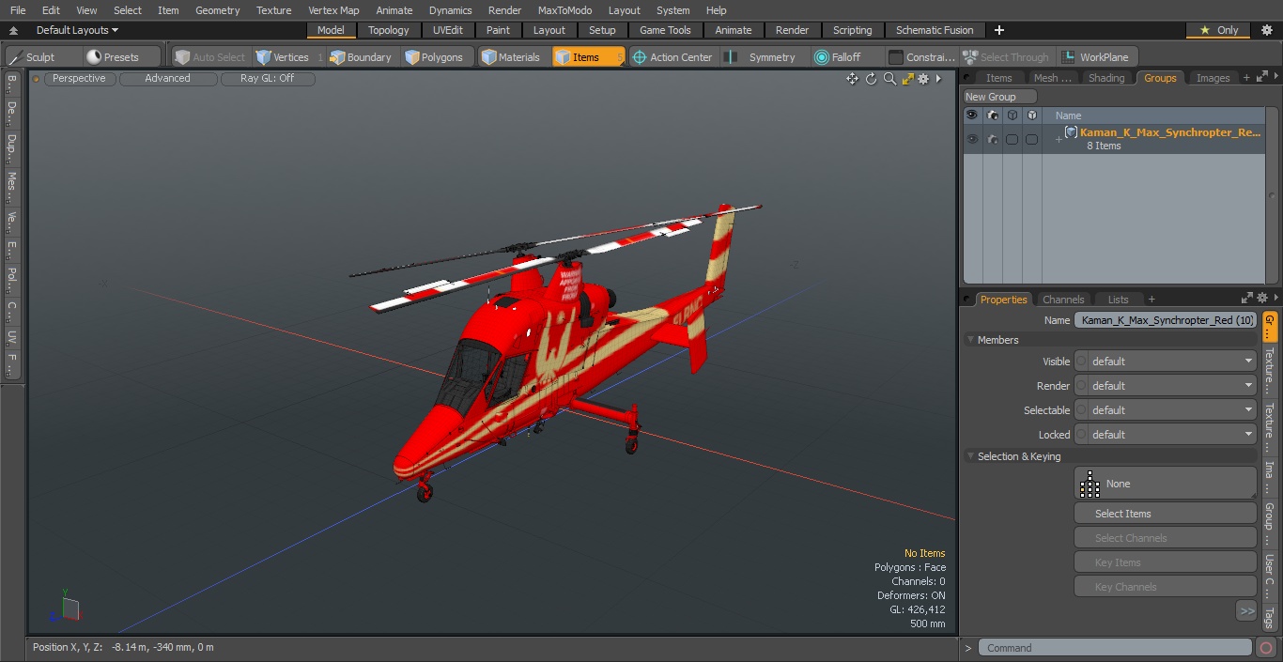Click the camera render column header
The height and width of the screenshot is (662, 1283).
point(992,115)
